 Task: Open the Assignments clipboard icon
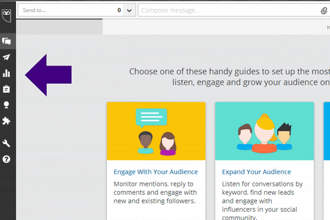[x=6, y=89]
